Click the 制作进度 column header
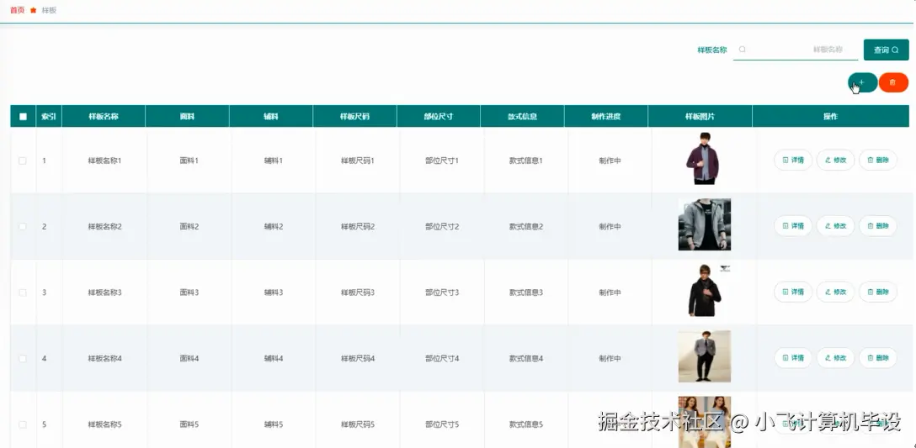This screenshot has width=916, height=448. tap(606, 116)
